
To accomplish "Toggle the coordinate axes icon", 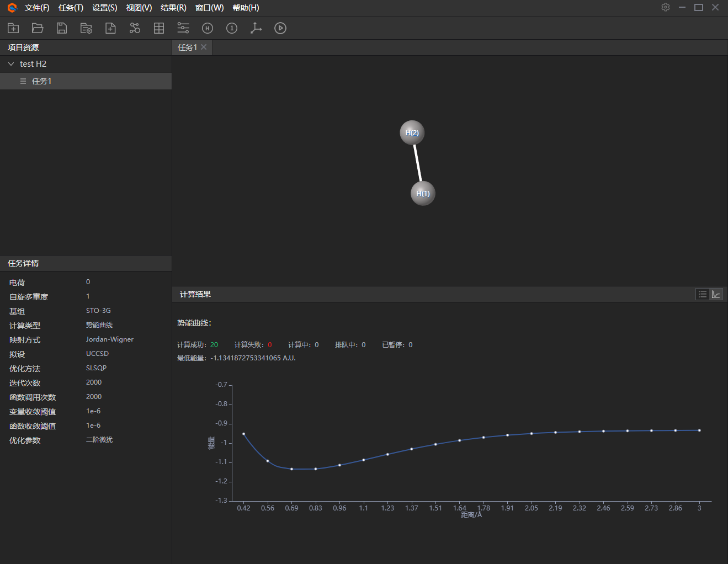I will 256,28.
